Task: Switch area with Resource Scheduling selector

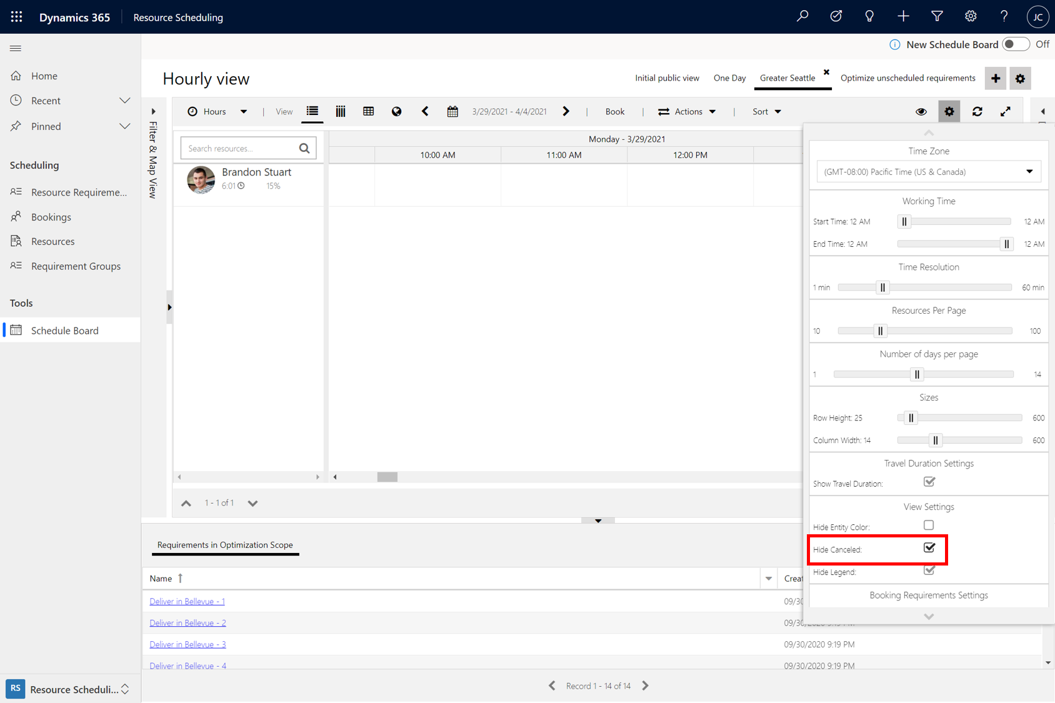Action: coord(70,689)
